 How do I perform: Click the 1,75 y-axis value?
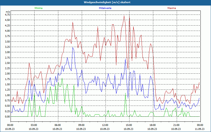pyautogui.click(x=7, y=79)
